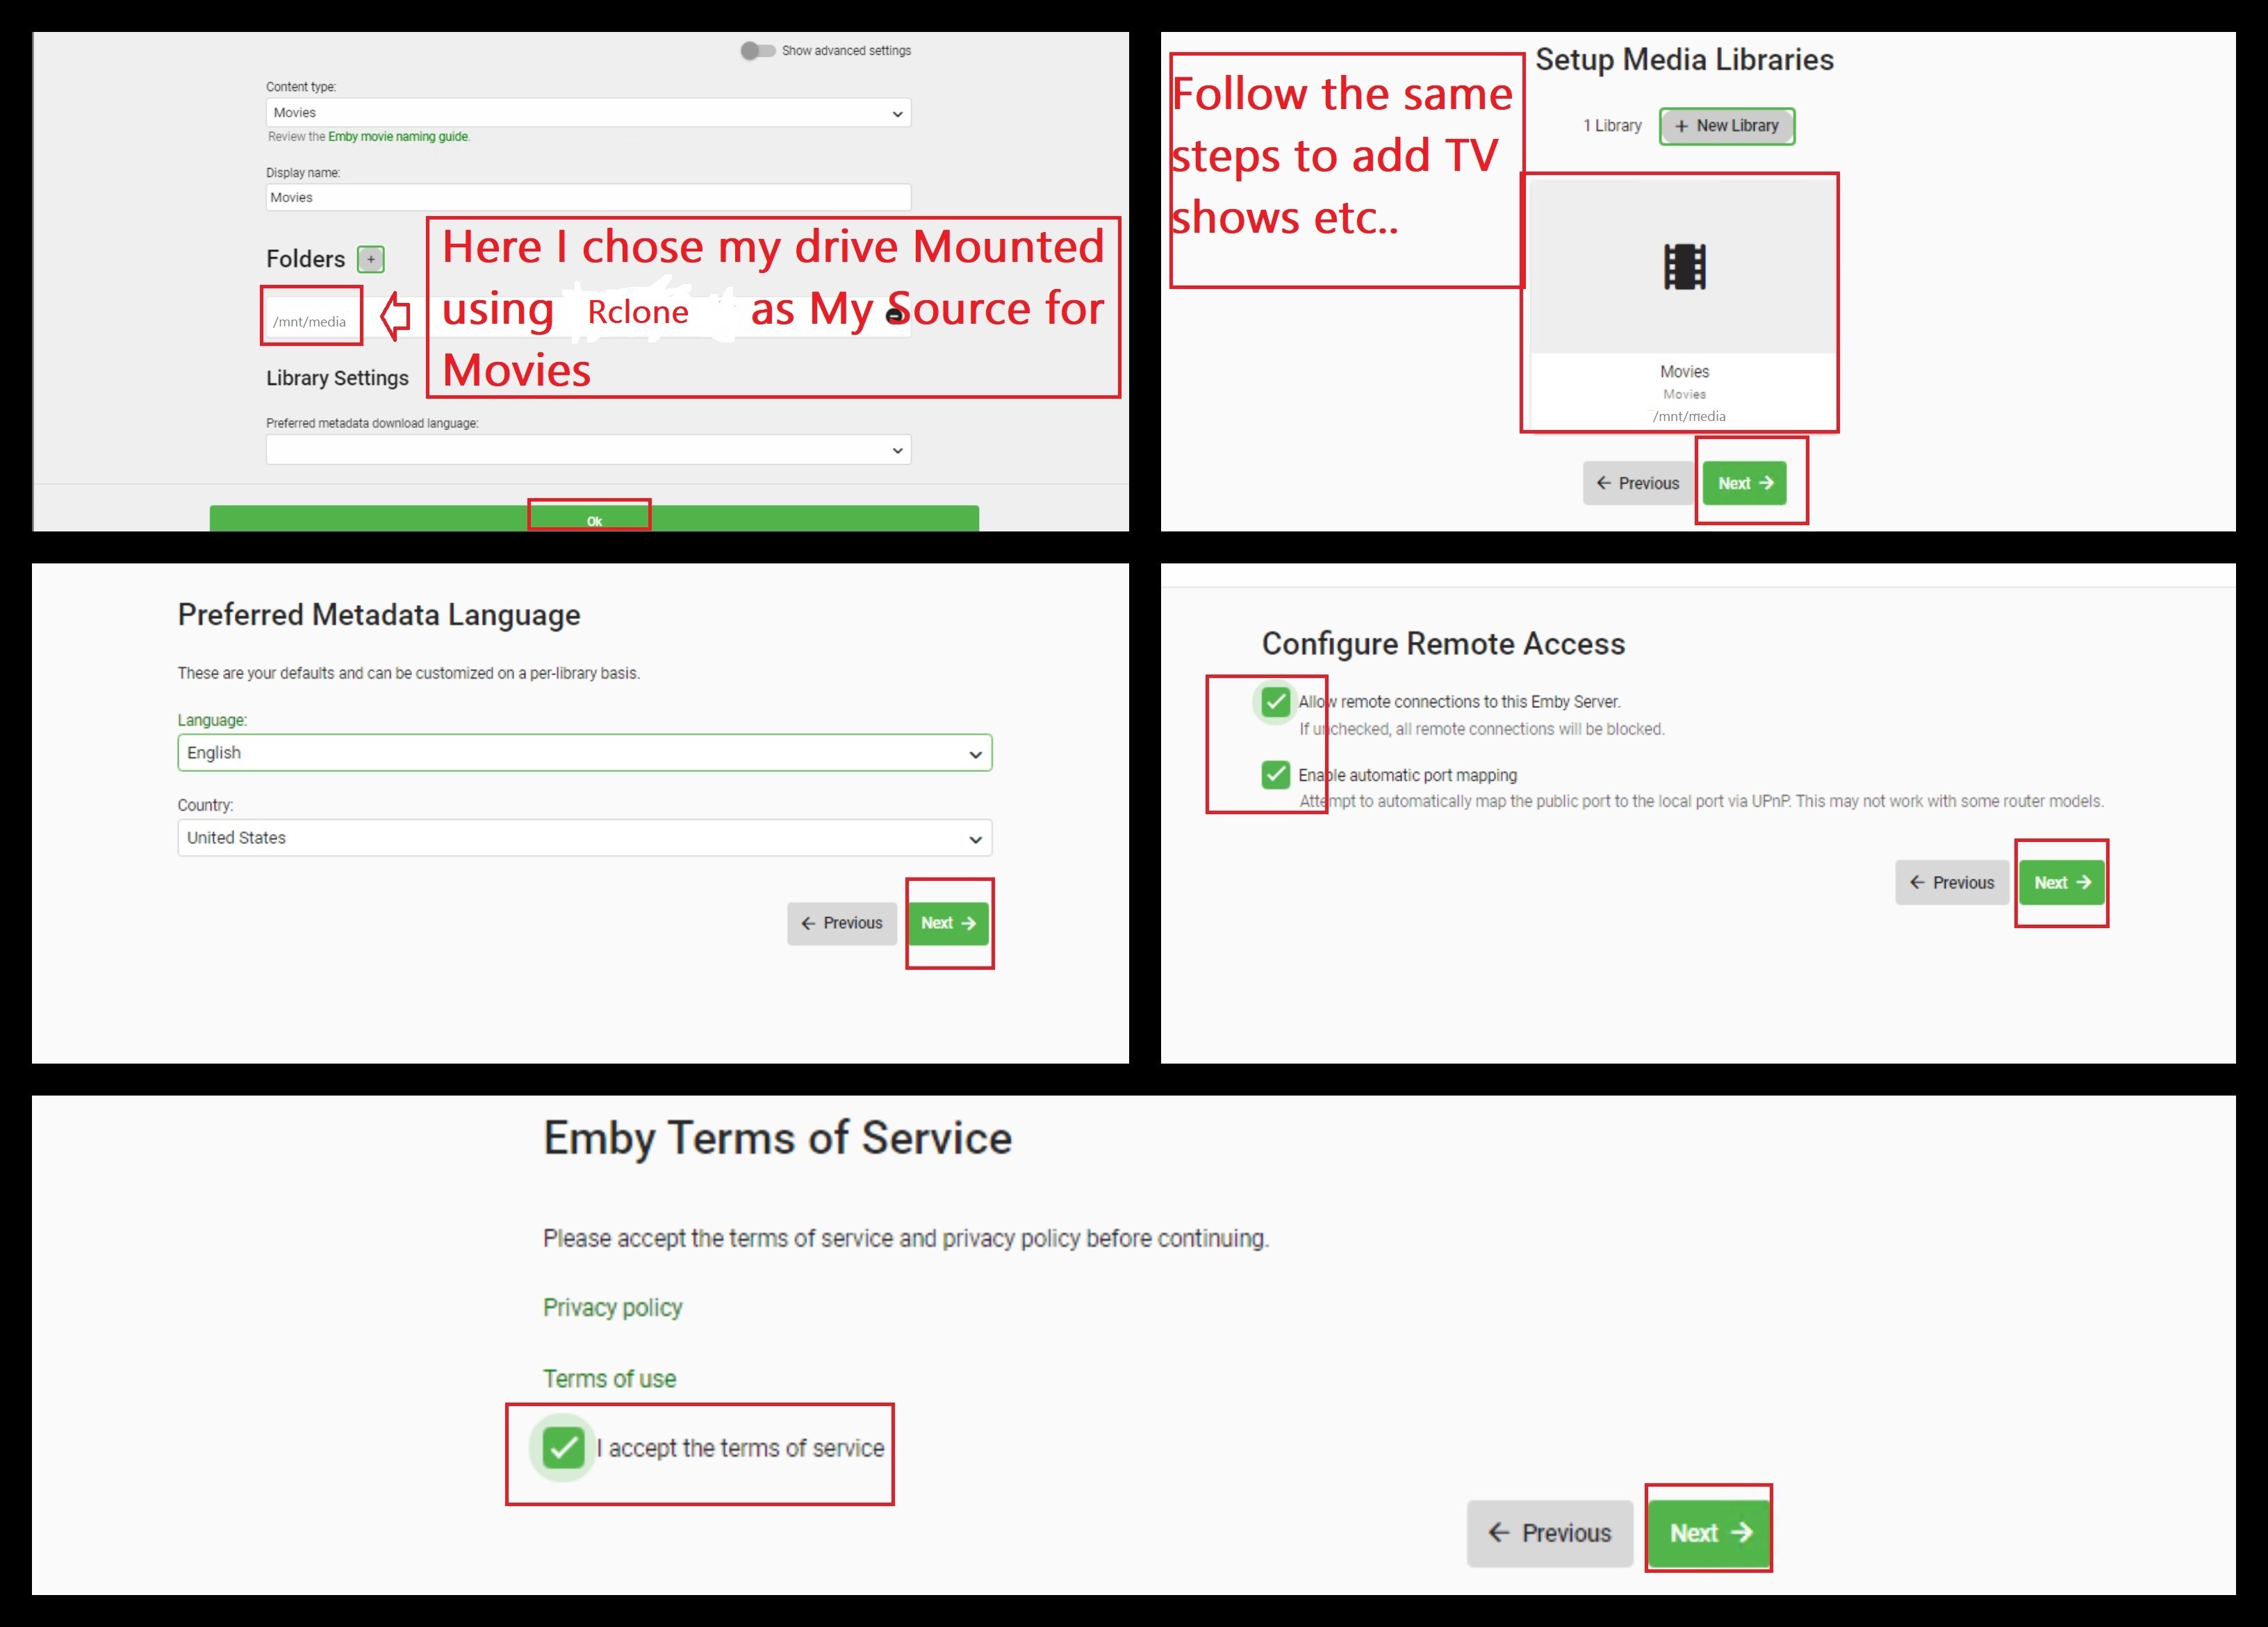Screen dimensions: 2268x1627
Task: Toggle I accept the terms of service
Action: 563,1447
